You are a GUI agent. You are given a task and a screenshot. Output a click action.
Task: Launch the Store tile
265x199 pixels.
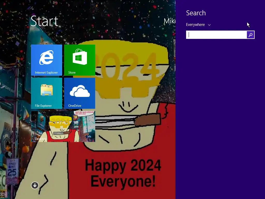(x=80, y=60)
